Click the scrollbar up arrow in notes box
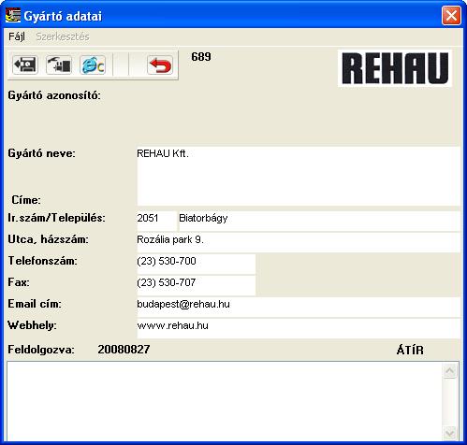Image resolution: width=467 pixels, height=445 pixels. coord(449,371)
